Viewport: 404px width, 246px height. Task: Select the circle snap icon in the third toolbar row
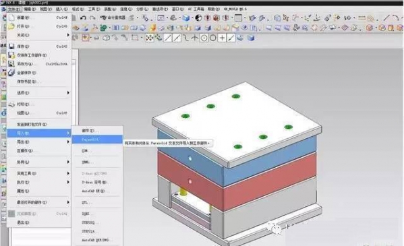pos(213,38)
